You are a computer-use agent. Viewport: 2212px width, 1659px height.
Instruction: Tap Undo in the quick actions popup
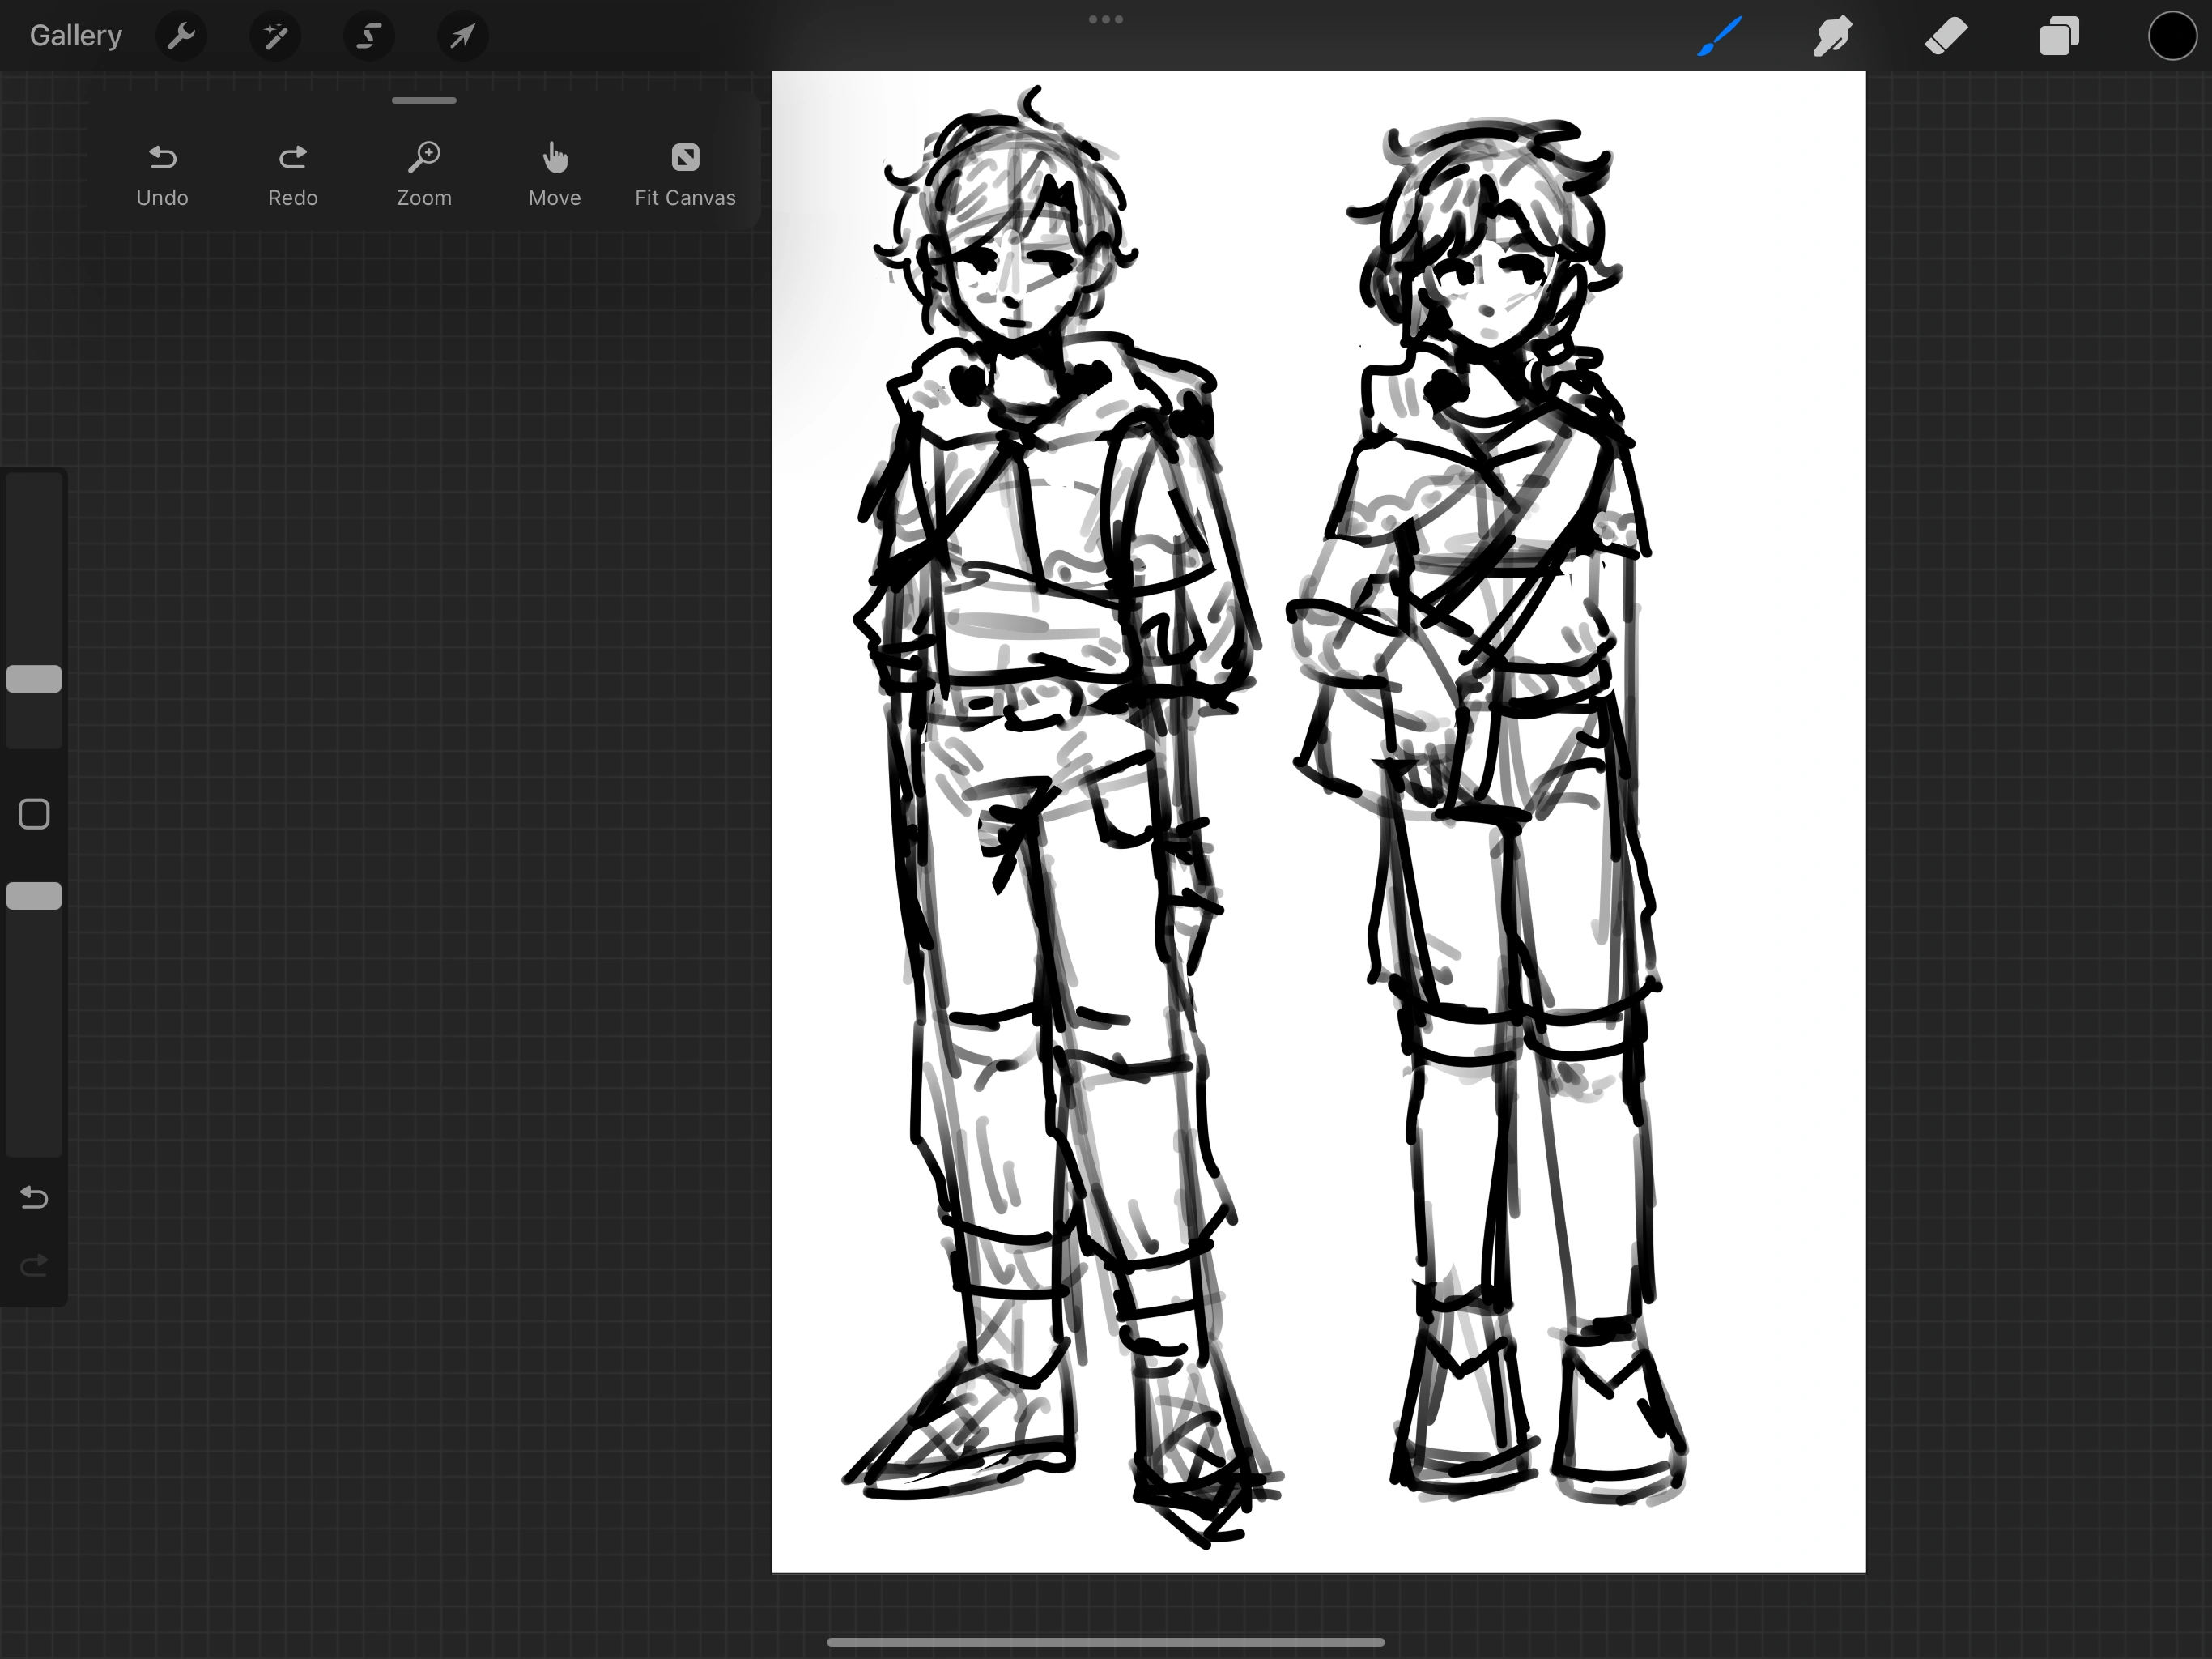point(162,172)
